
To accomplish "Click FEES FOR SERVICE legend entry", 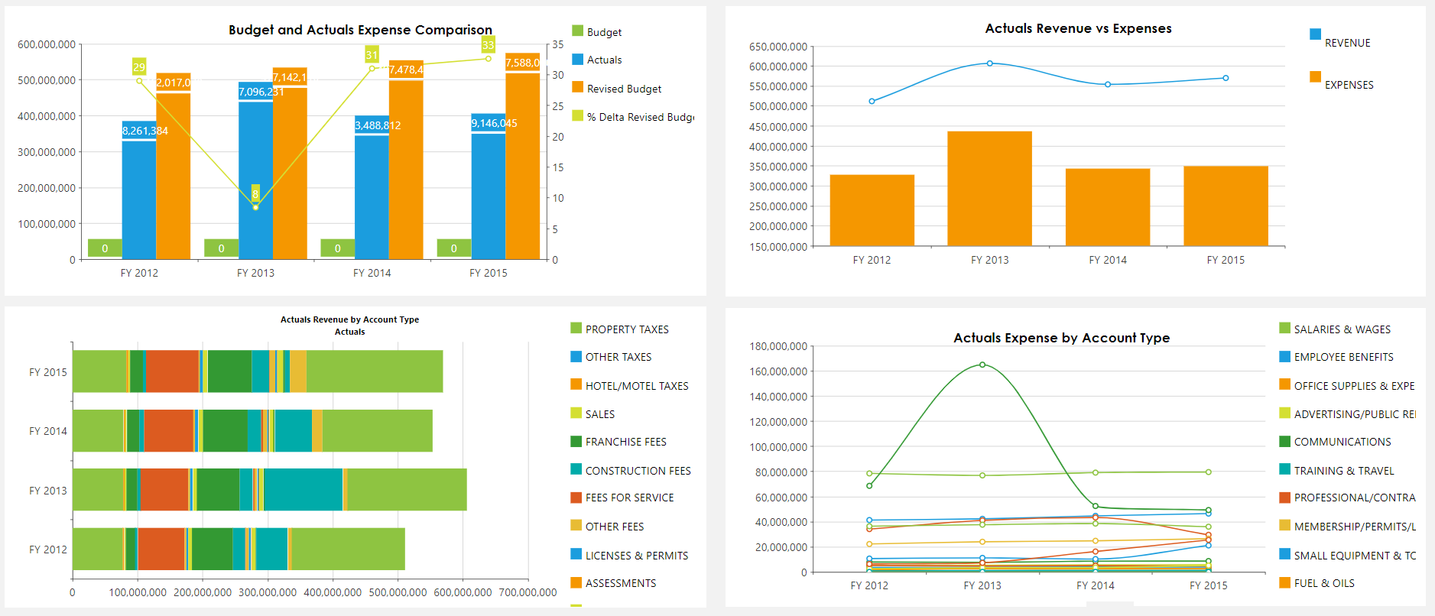I will click(x=622, y=498).
